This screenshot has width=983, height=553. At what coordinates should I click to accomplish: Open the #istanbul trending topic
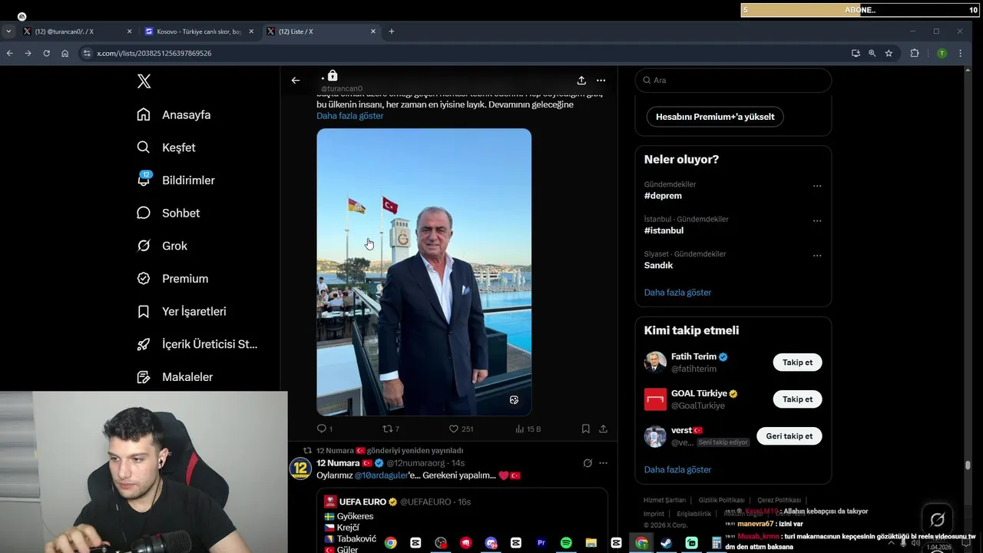664,230
